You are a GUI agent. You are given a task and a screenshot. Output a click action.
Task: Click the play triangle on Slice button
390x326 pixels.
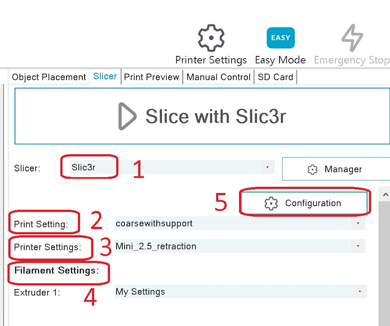pos(127,116)
